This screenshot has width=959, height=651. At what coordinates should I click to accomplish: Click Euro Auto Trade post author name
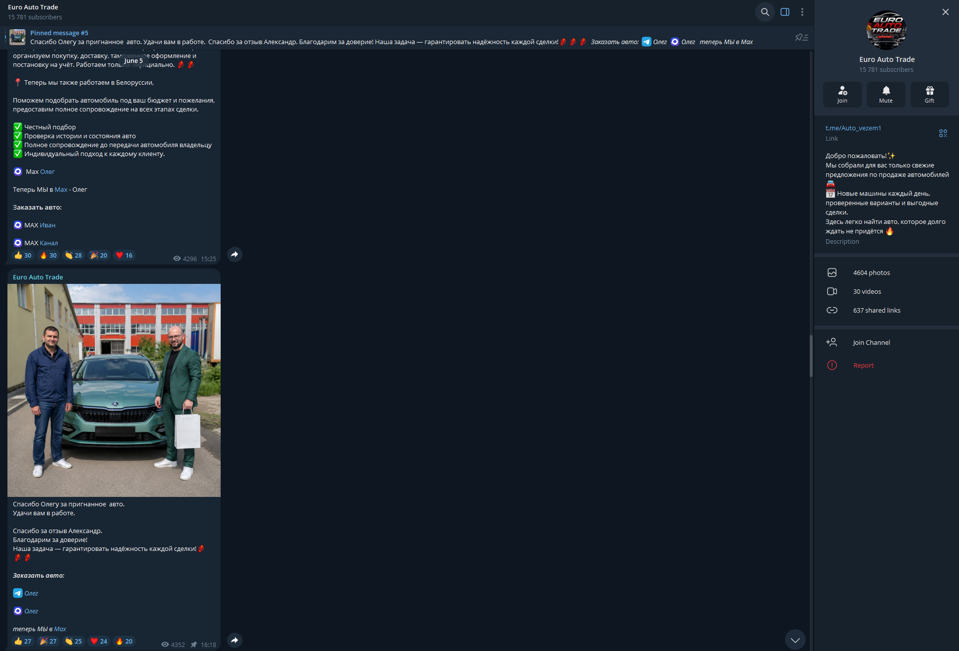pos(38,277)
